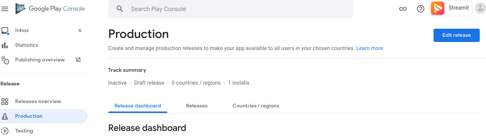This screenshot has height=138, width=486.
Task: Click the Edit release button
Action: click(456, 35)
